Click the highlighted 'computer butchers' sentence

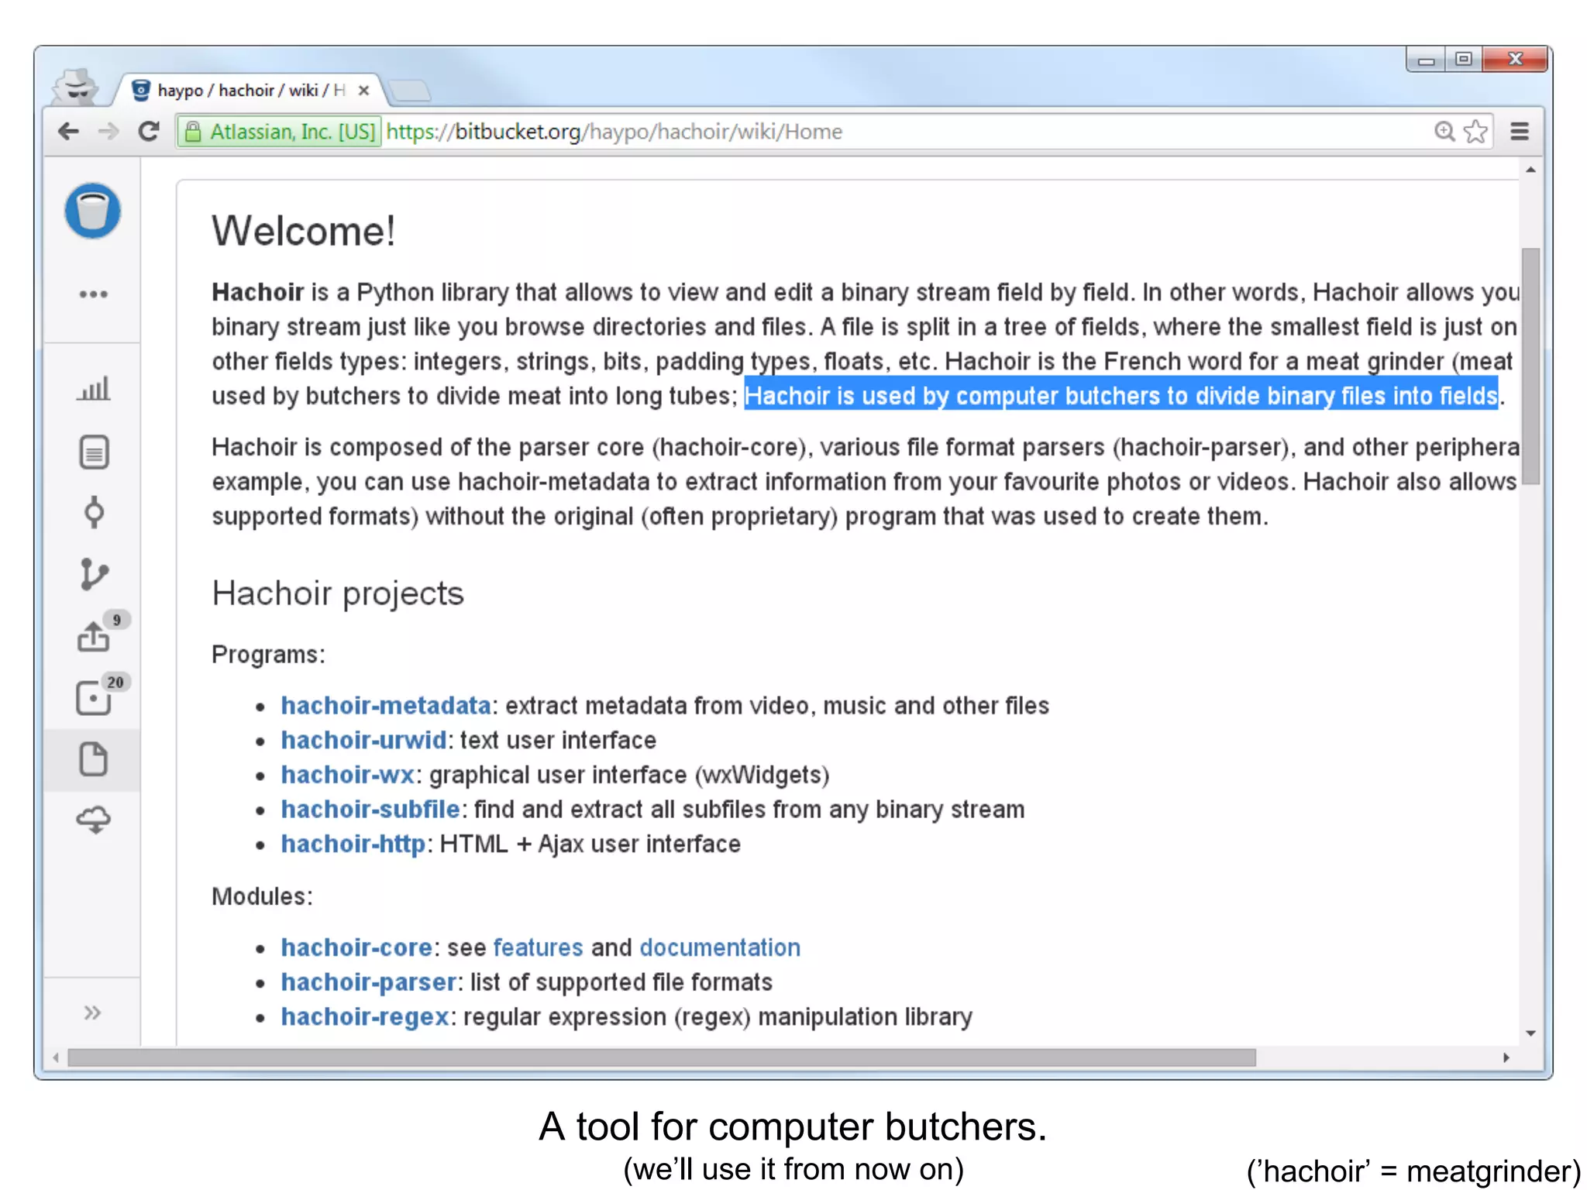pyautogui.click(x=1121, y=396)
